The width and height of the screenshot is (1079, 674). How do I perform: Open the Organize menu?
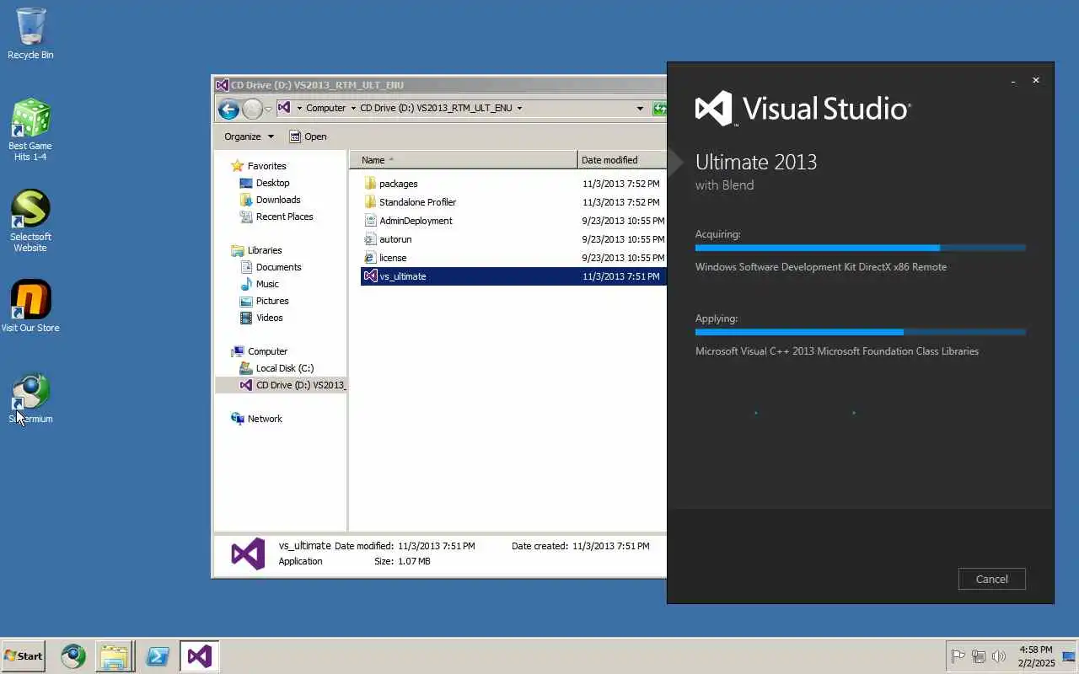coord(249,136)
